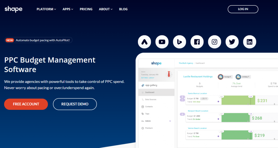Click the YouTube round icon
This screenshot has height=148, width=278.
[162, 42]
